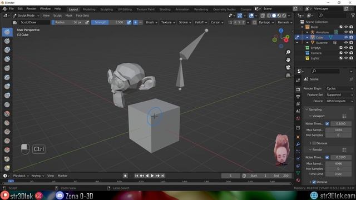Enable the viewport Denoise checkbox
The height and width of the screenshot is (200, 356).
tap(314, 143)
